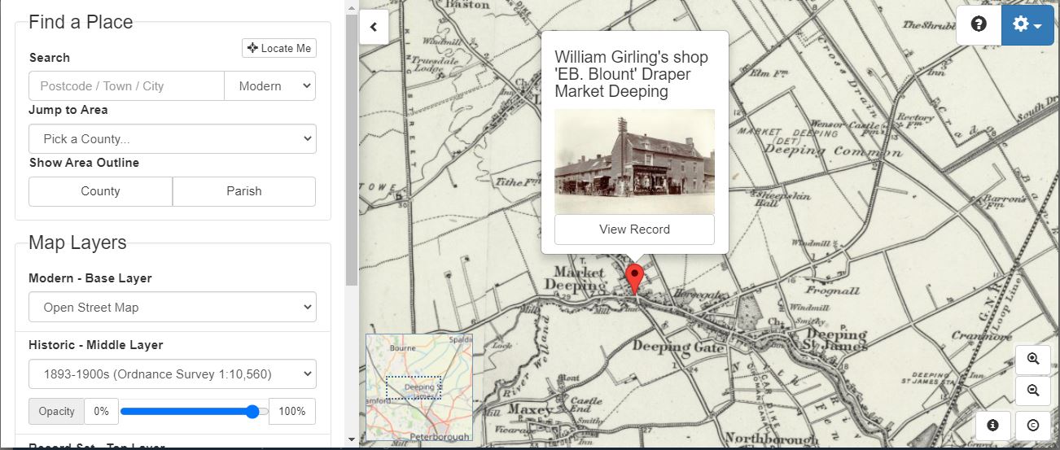Set opacity to 0% button
The height and width of the screenshot is (450, 1060).
[101, 412]
